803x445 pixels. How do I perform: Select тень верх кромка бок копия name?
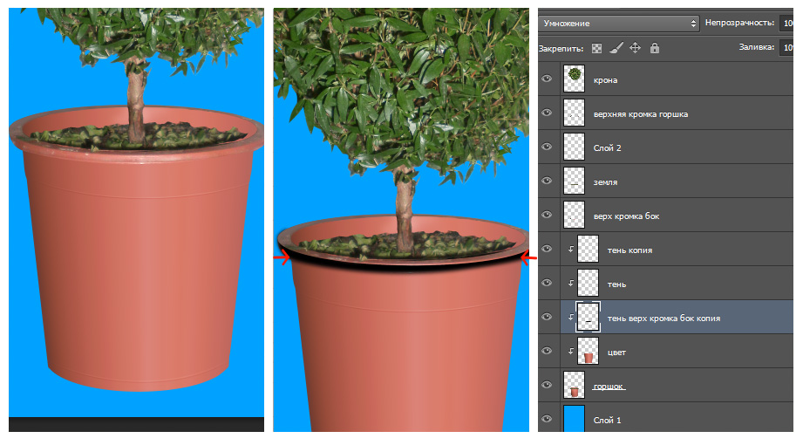point(663,318)
